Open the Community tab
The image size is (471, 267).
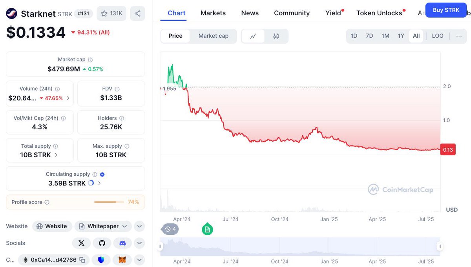tap(292, 13)
